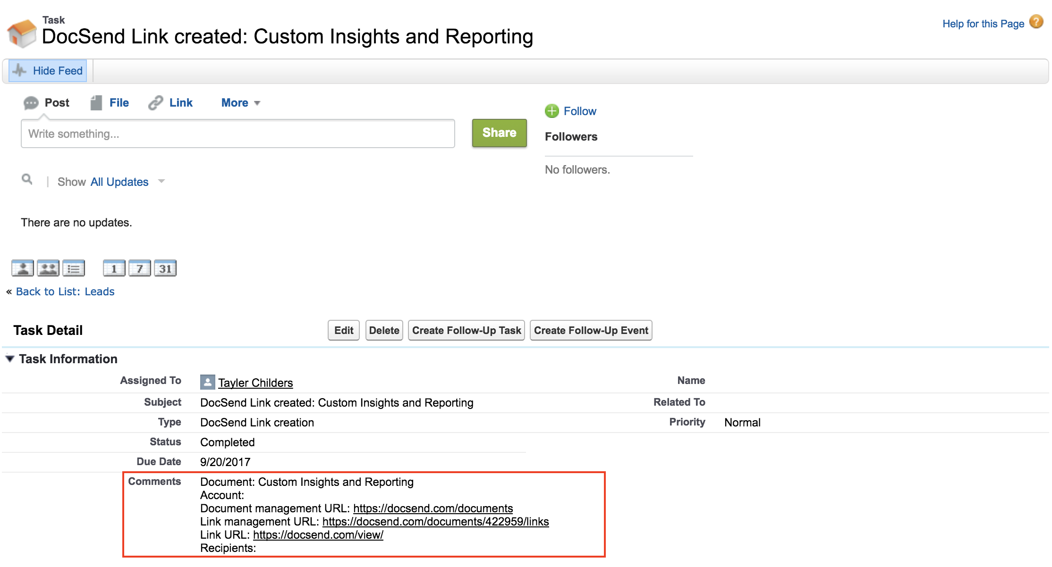Click the Task home icon

tap(22, 33)
